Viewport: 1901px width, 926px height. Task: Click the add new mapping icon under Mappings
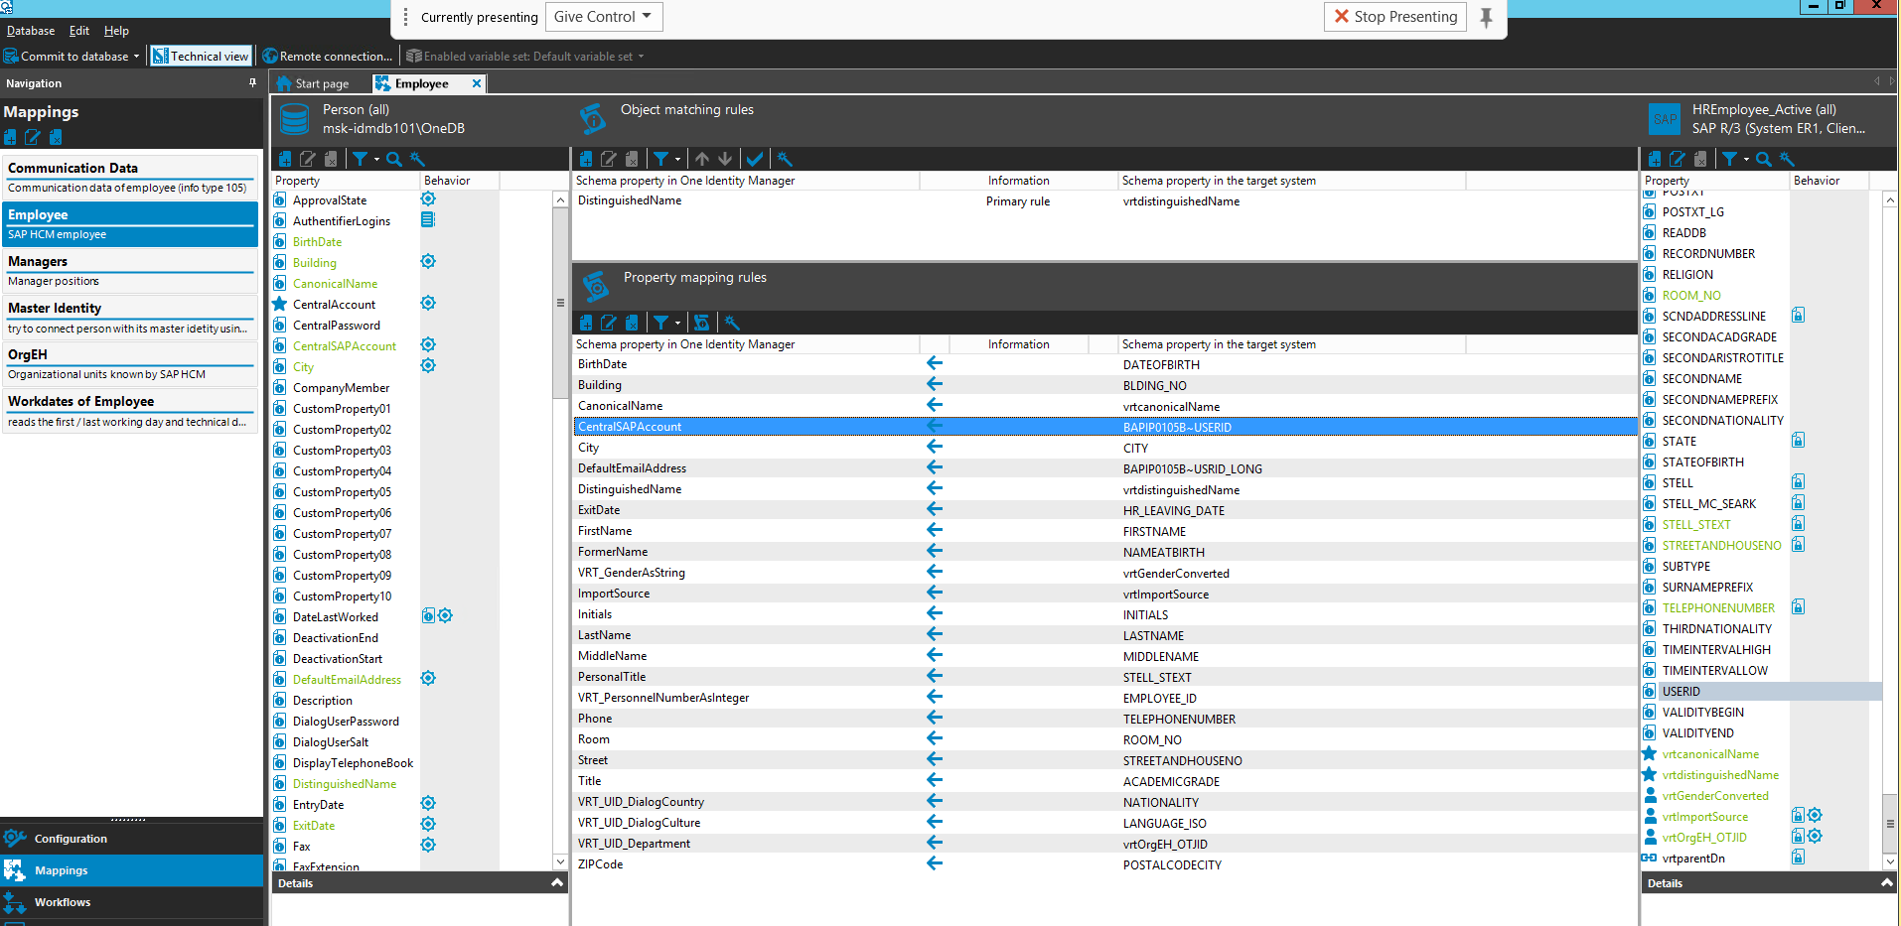tap(10, 137)
